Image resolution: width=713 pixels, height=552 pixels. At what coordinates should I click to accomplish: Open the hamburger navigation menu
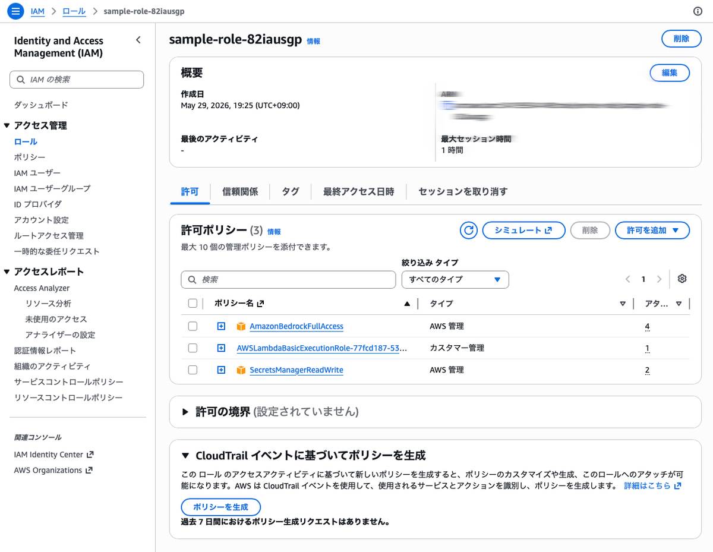15,11
